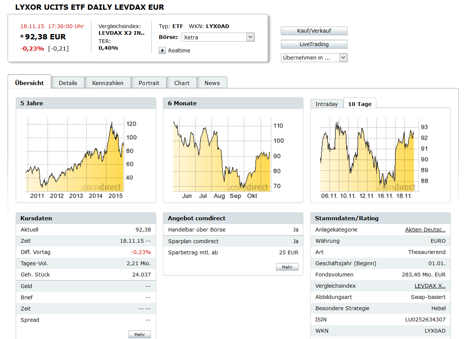Select the Übersicht tab
Image resolution: width=473 pixels, height=339 pixels.
30,83
